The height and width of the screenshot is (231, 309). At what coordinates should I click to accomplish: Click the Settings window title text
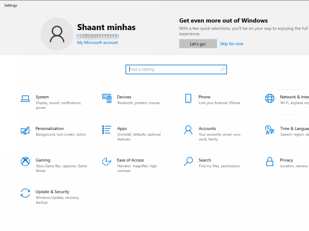[10, 6]
